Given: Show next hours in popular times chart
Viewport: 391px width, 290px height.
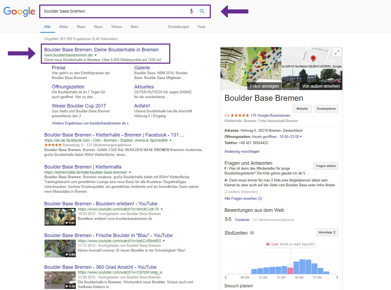Looking at the screenshot, I should coord(337,277).
